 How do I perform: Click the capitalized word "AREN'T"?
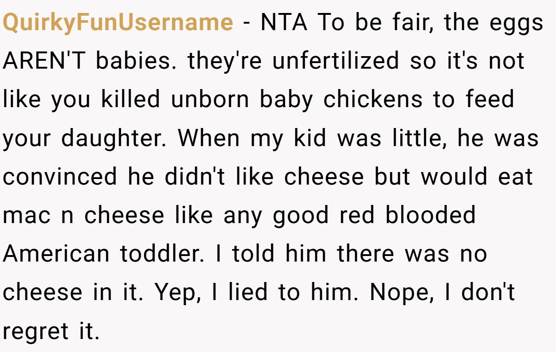(x=44, y=61)
